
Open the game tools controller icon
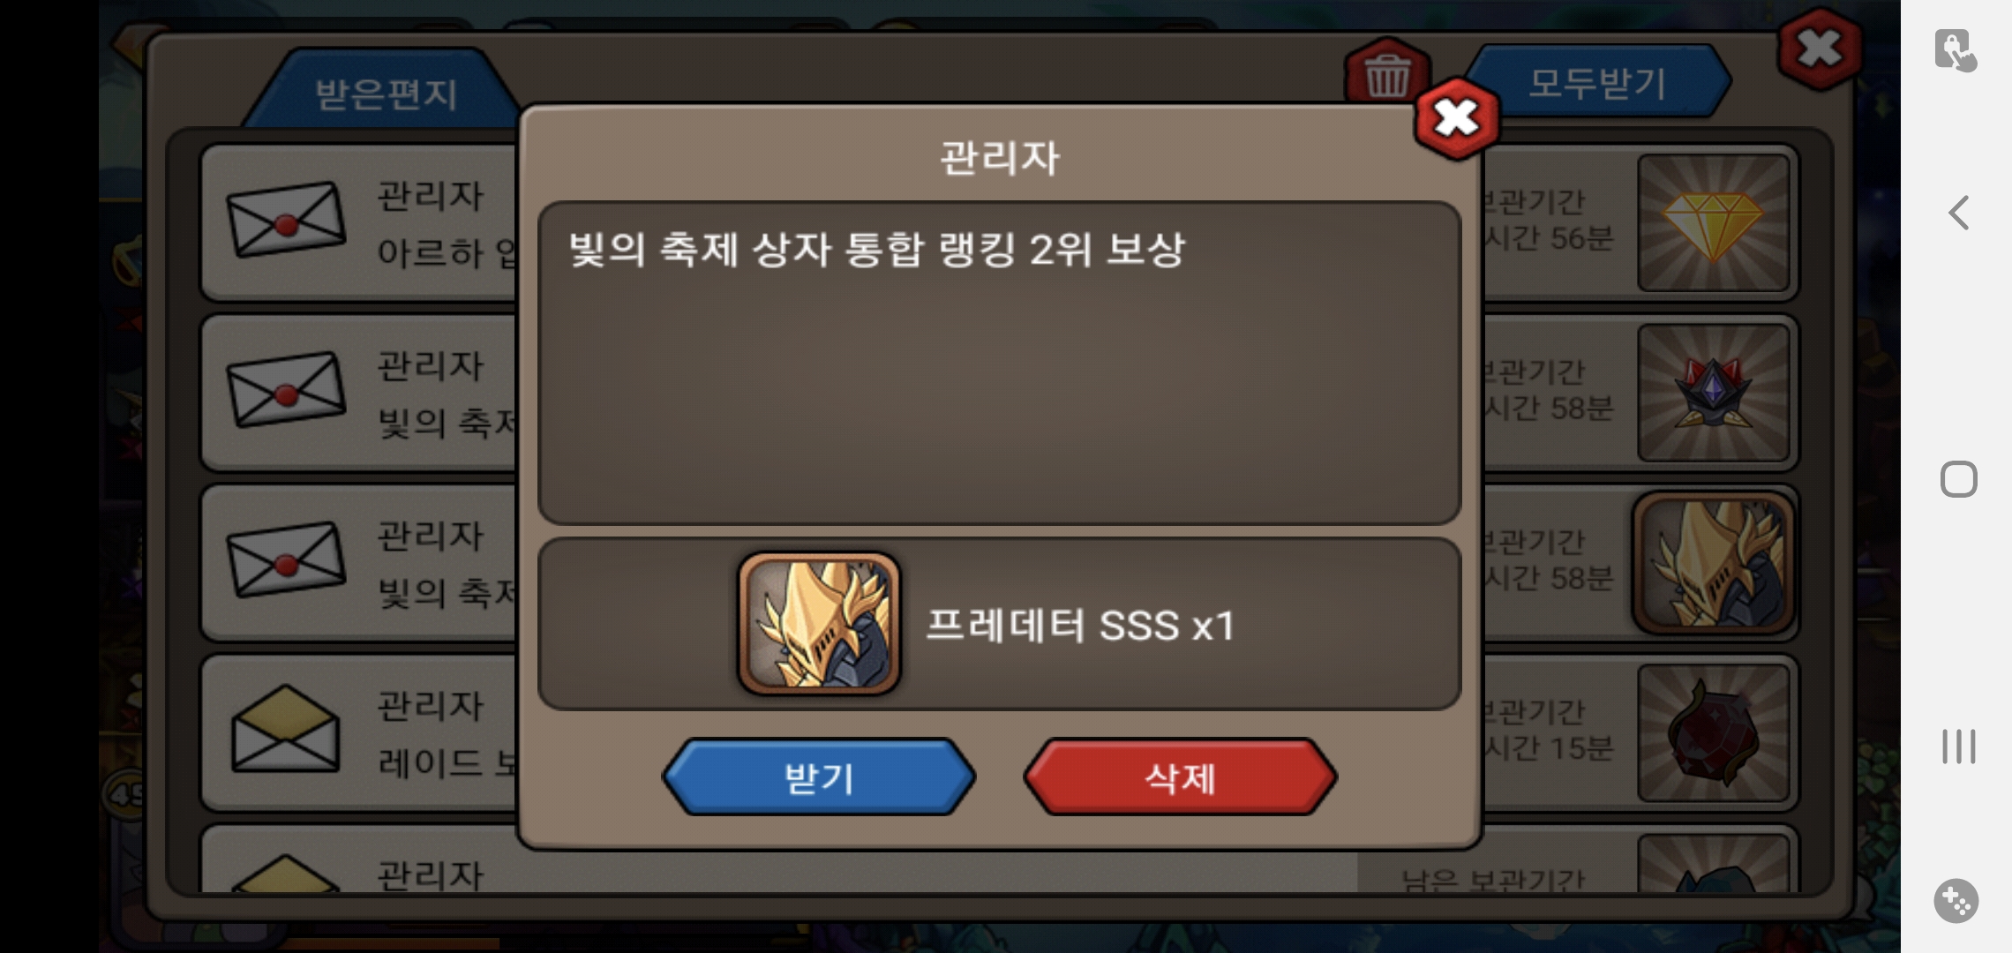click(1956, 901)
